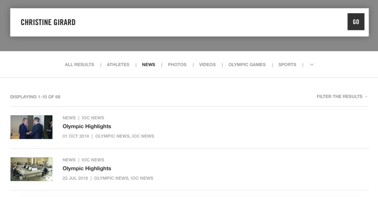Click the Christine Girard search input field
Viewport: 378px width, 197px height.
[177, 22]
